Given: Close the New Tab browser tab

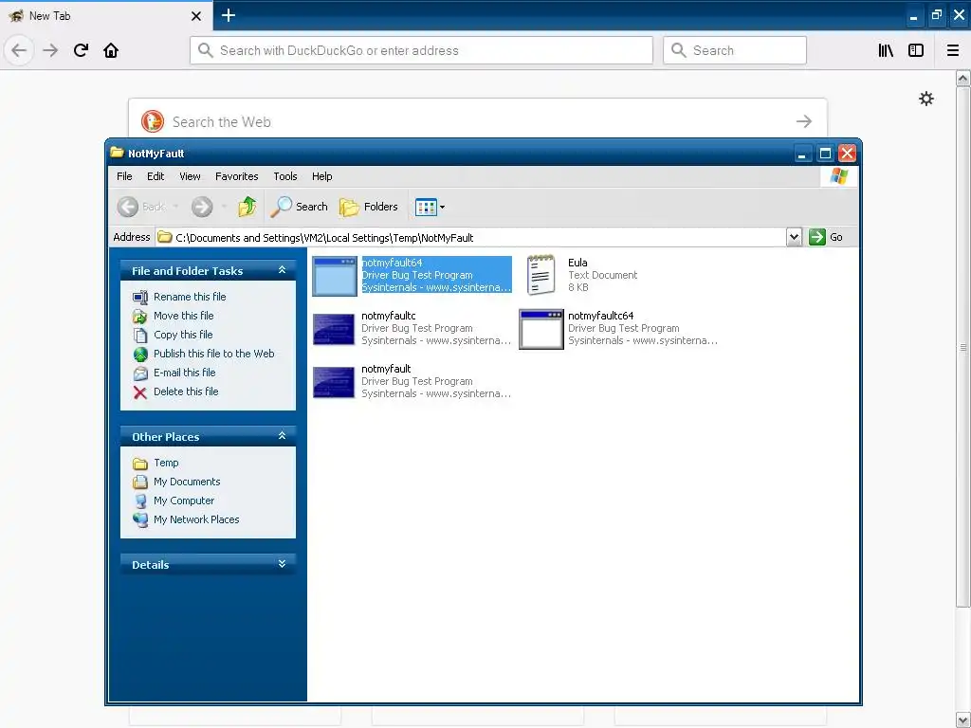Looking at the screenshot, I should [x=196, y=16].
